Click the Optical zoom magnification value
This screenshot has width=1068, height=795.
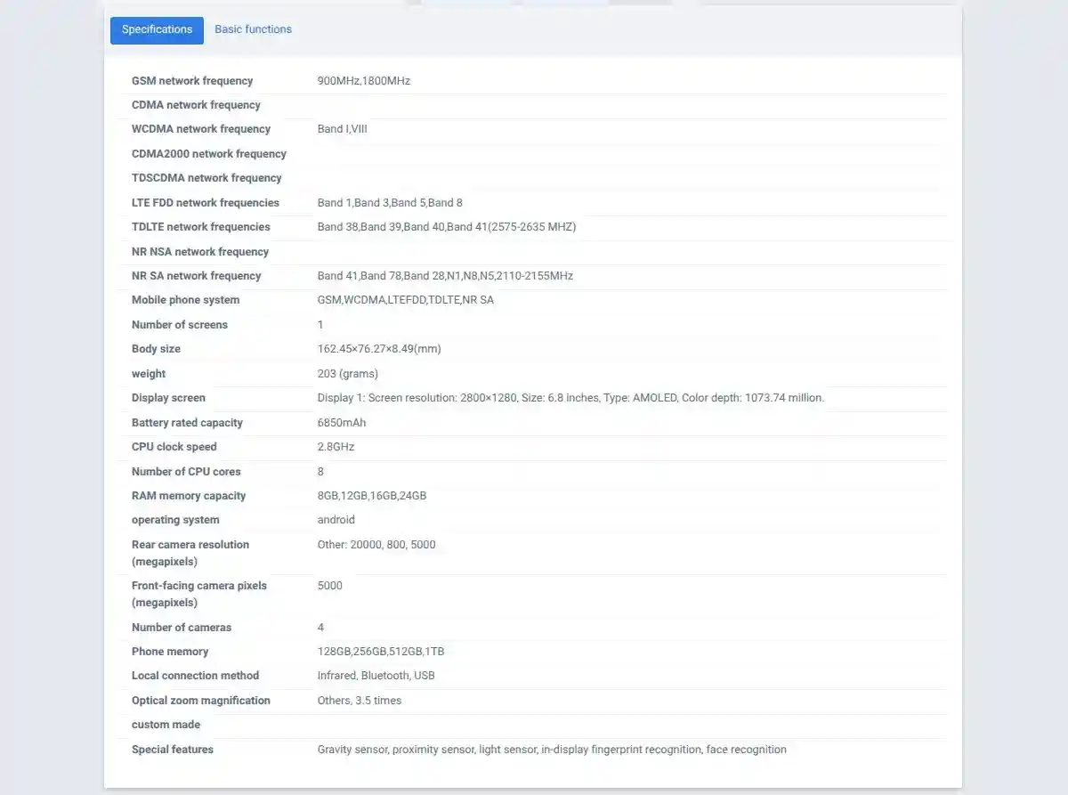pos(360,701)
